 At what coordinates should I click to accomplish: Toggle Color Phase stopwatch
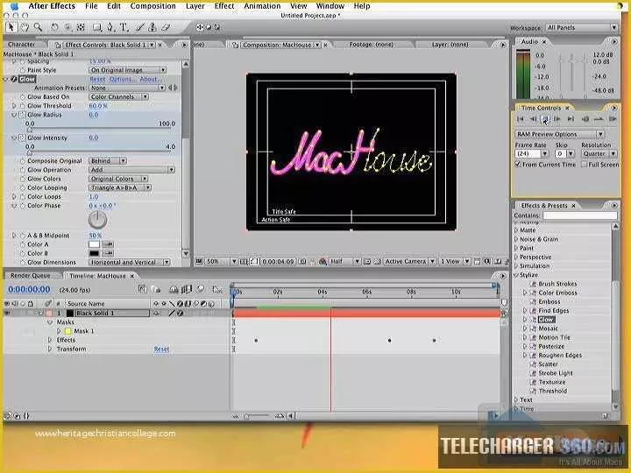[x=23, y=206]
